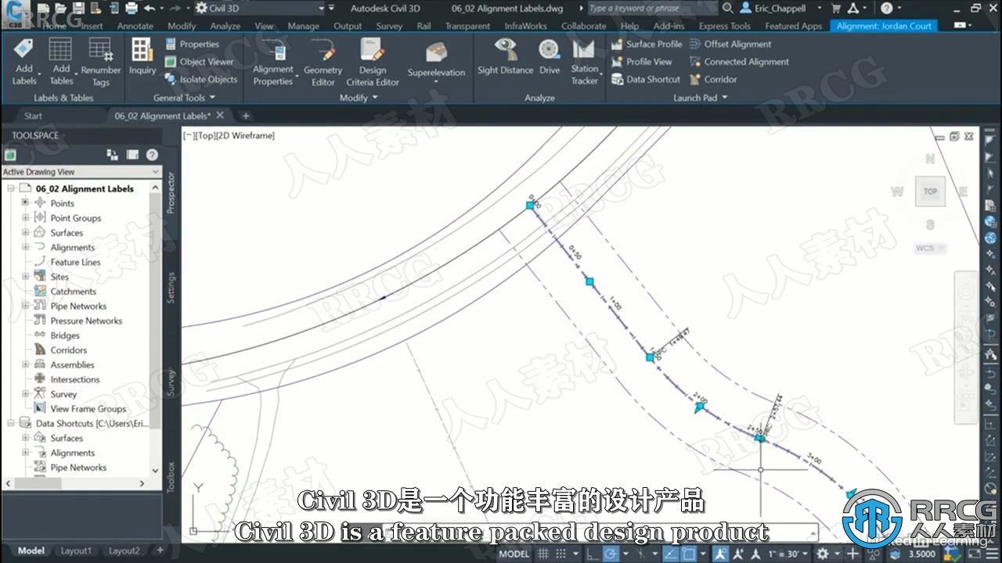
Task: Expand the Assemblies tree node
Action: pyautogui.click(x=25, y=364)
